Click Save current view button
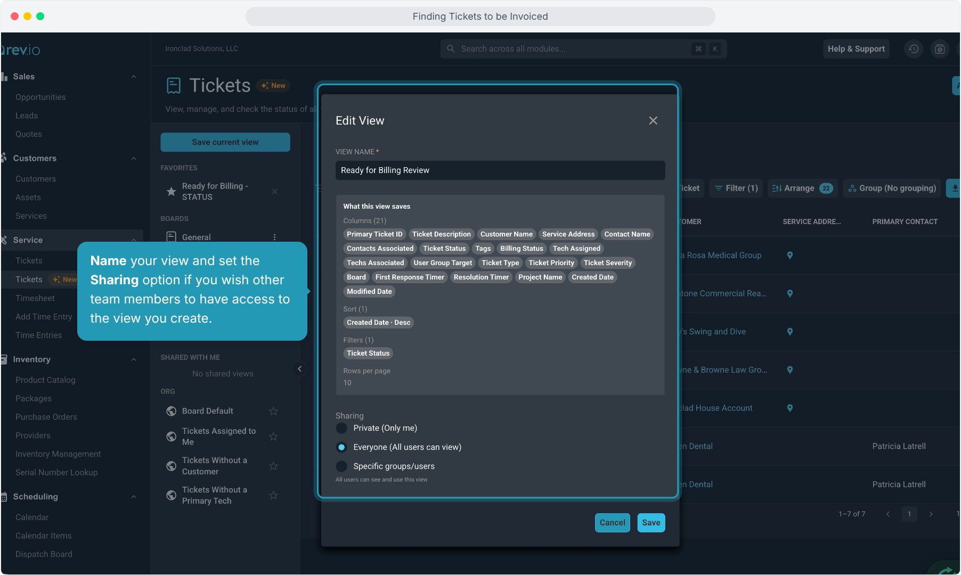961x575 pixels. point(225,142)
